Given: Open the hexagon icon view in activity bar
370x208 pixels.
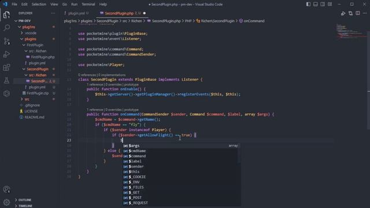Looking at the screenshot, I should (6, 94).
